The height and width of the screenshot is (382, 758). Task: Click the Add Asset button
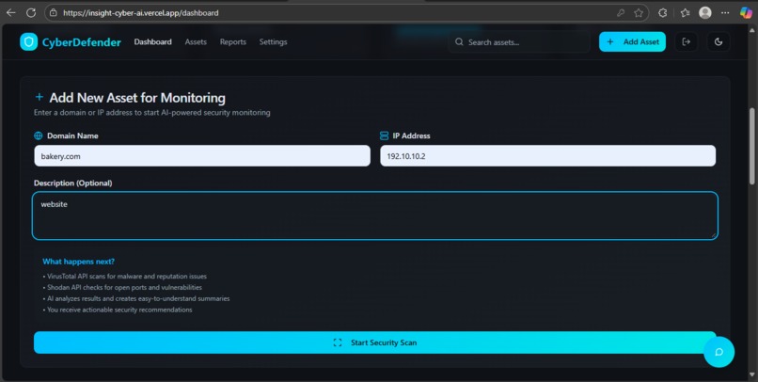[632, 42]
